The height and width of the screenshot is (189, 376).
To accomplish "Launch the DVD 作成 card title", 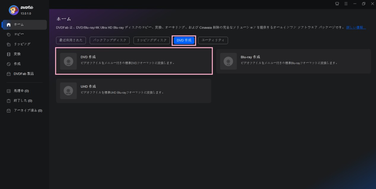I will click(88, 57).
